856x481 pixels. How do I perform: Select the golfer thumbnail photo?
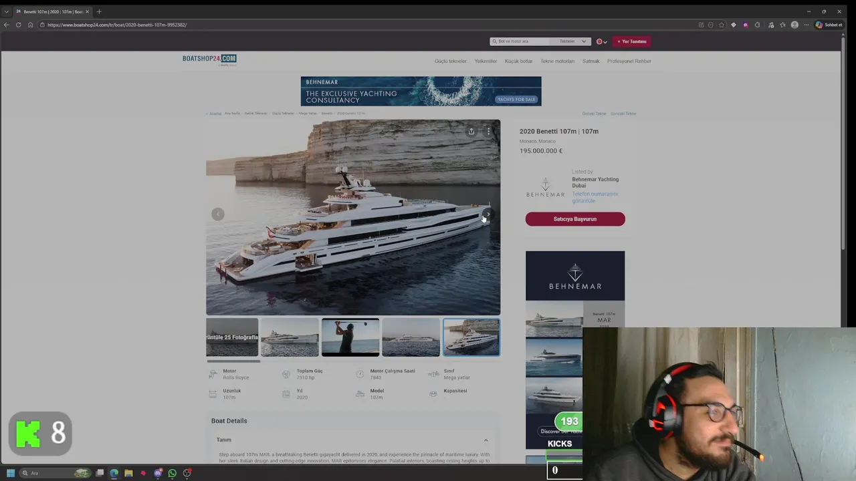pyautogui.click(x=350, y=337)
